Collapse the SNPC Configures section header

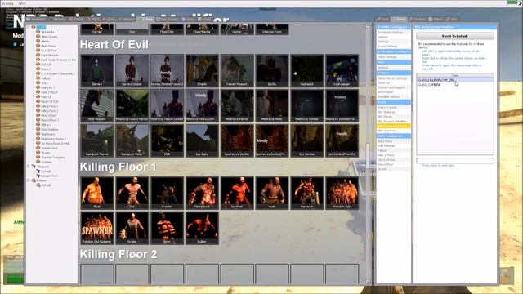click(x=394, y=136)
